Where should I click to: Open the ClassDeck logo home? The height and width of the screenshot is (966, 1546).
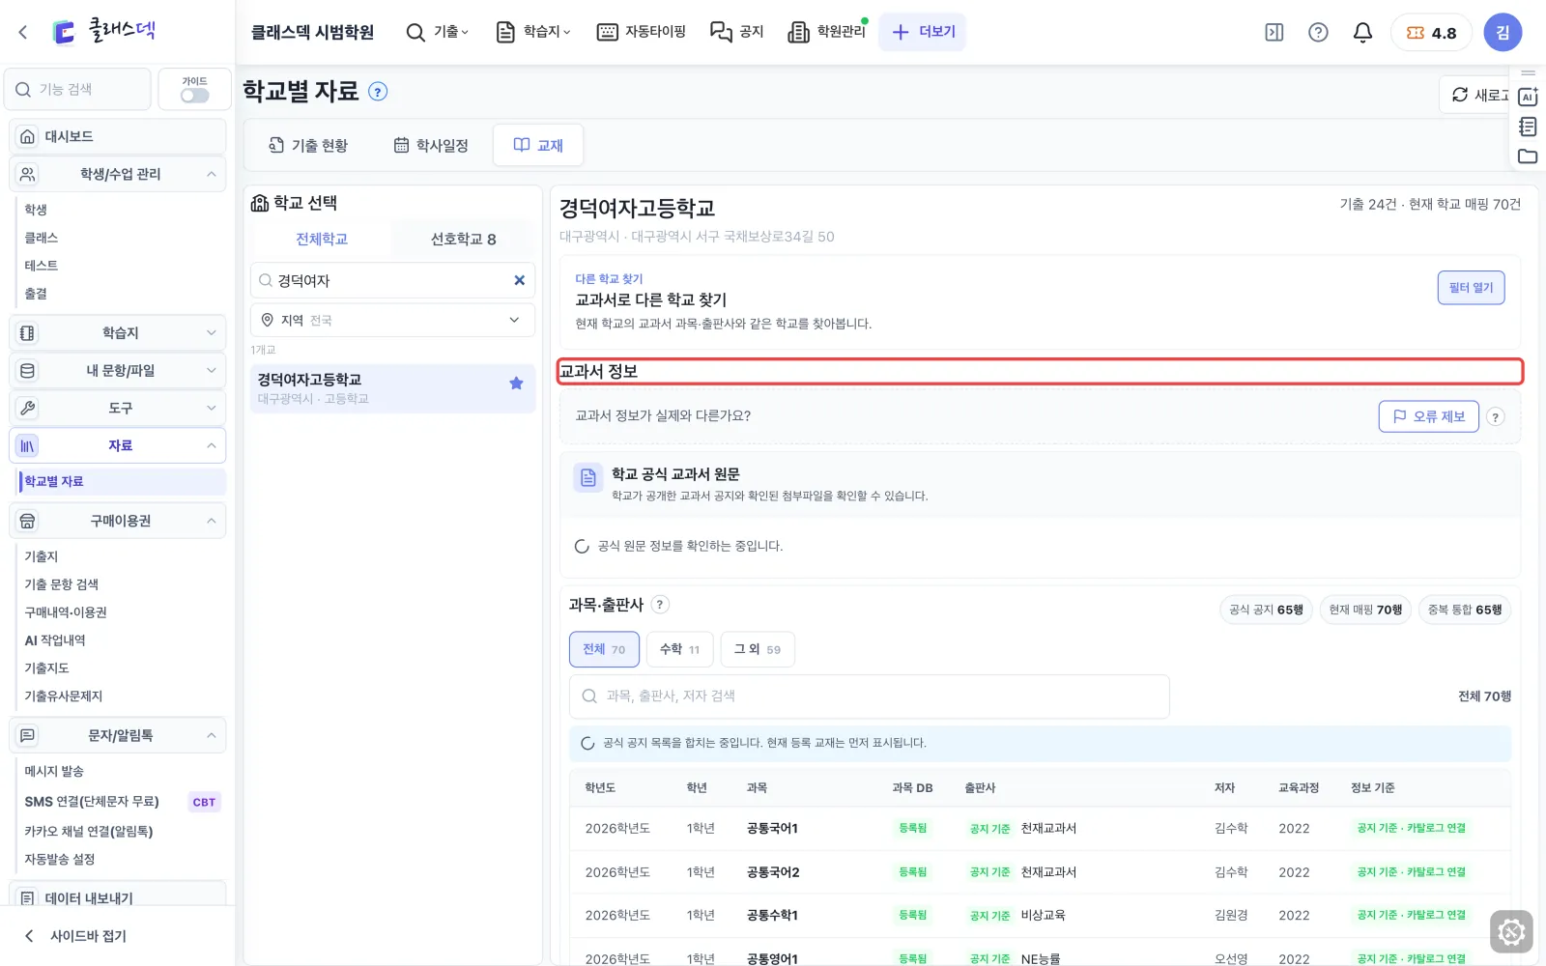tap(103, 31)
